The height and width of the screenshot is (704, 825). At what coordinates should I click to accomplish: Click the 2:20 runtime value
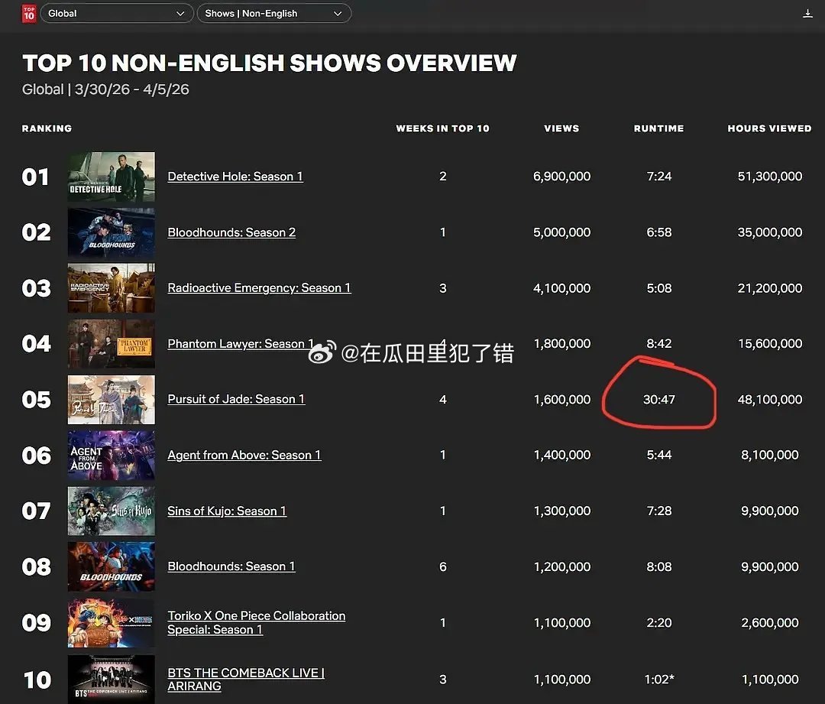[x=658, y=623]
